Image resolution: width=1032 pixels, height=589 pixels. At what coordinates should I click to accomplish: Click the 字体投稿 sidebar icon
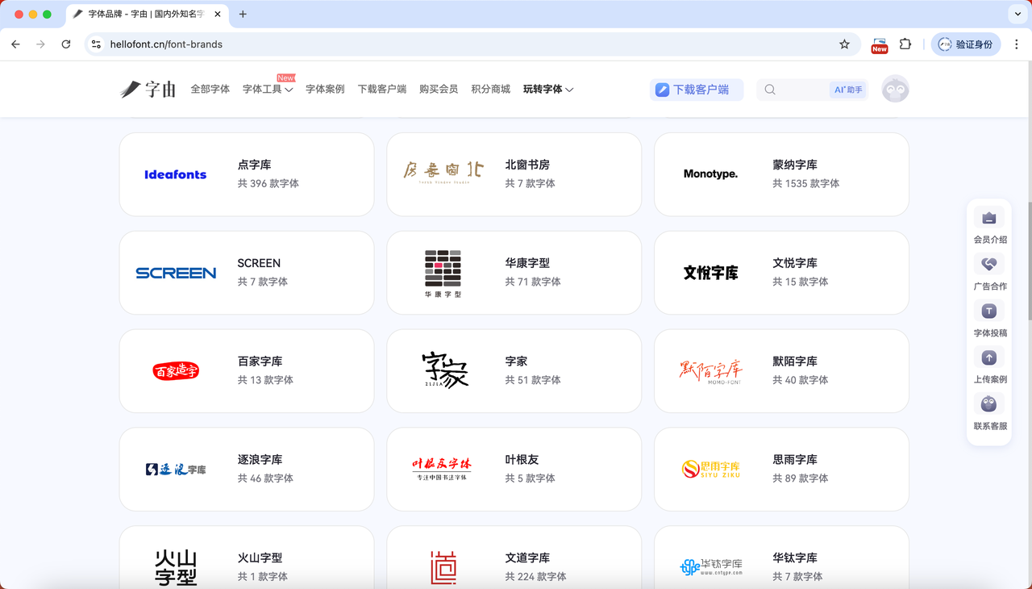[x=989, y=311]
